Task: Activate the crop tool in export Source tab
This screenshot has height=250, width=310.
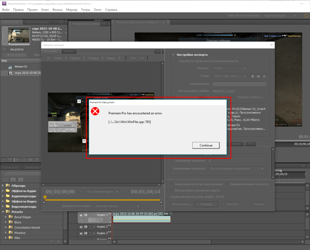Action: [48, 58]
